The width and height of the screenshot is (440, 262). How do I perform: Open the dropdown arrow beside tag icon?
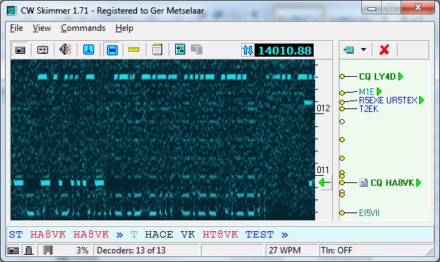pos(363,50)
